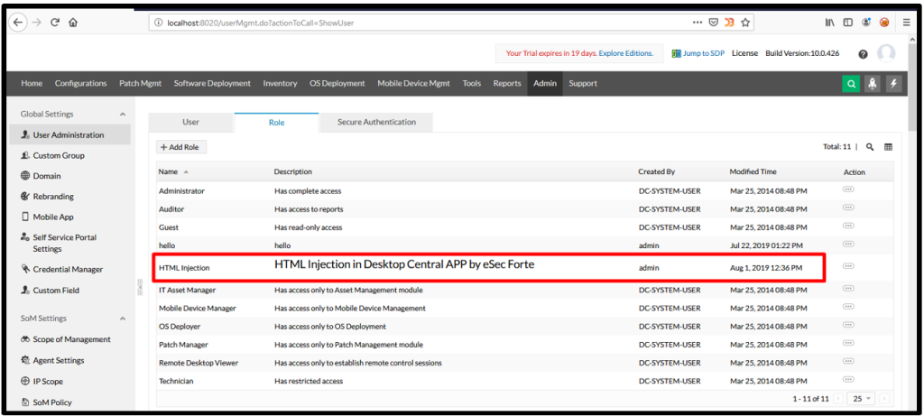924x416 pixels.
Task: Select the Role tab
Action: (x=276, y=122)
